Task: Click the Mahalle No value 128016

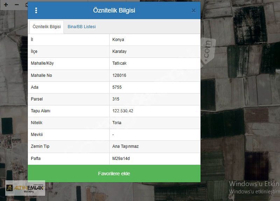Action: 119,75
